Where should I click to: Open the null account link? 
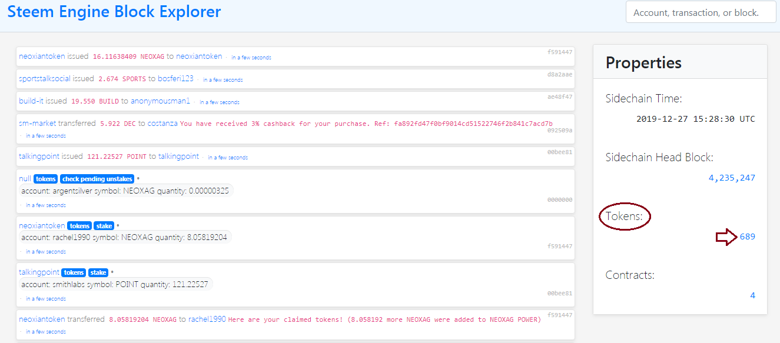coord(25,179)
